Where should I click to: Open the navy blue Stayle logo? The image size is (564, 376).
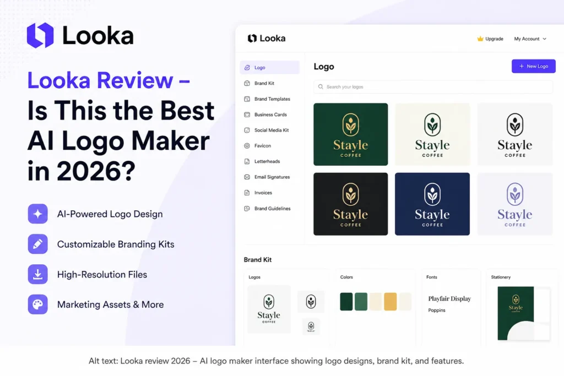point(432,204)
